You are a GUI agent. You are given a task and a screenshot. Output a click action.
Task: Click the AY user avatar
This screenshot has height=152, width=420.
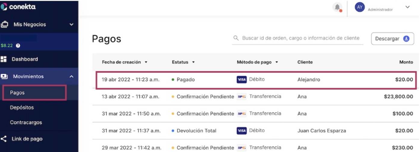coord(360,7)
